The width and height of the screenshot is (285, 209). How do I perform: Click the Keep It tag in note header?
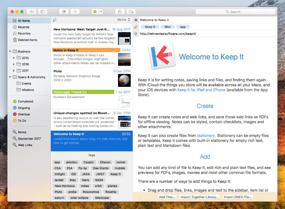(x=150, y=27)
